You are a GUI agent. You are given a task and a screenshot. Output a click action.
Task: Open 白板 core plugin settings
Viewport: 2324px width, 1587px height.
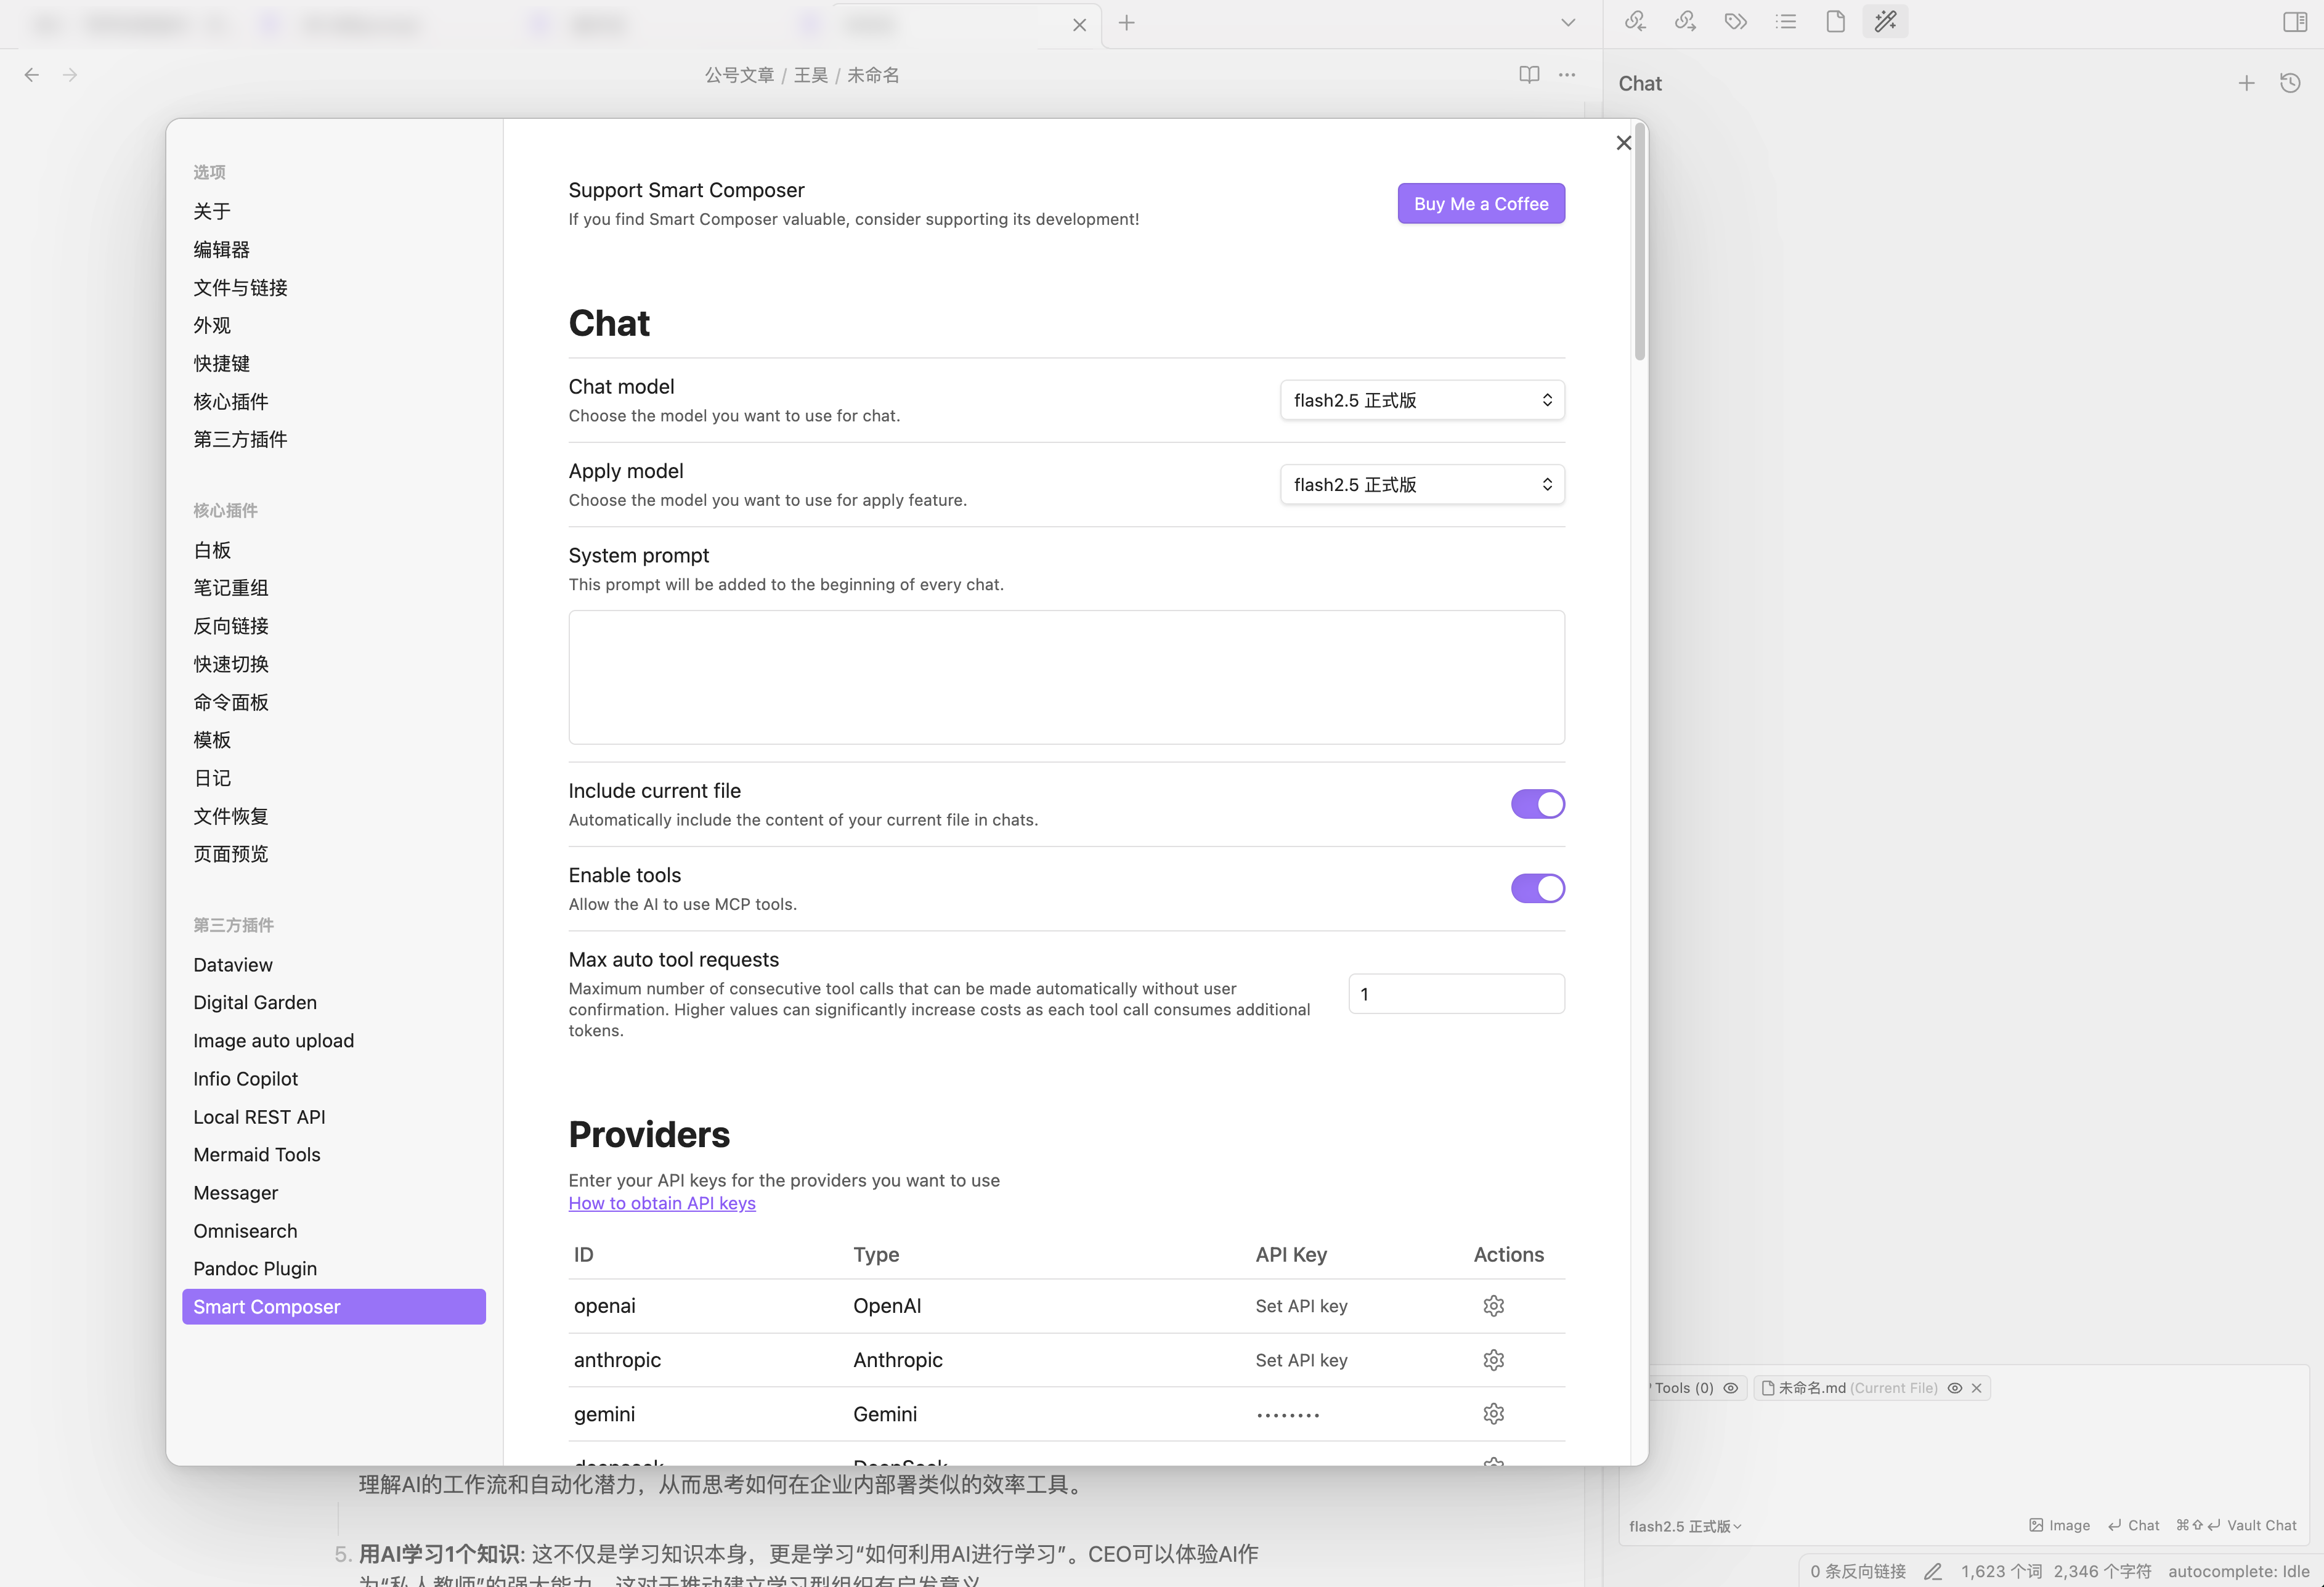pos(212,550)
